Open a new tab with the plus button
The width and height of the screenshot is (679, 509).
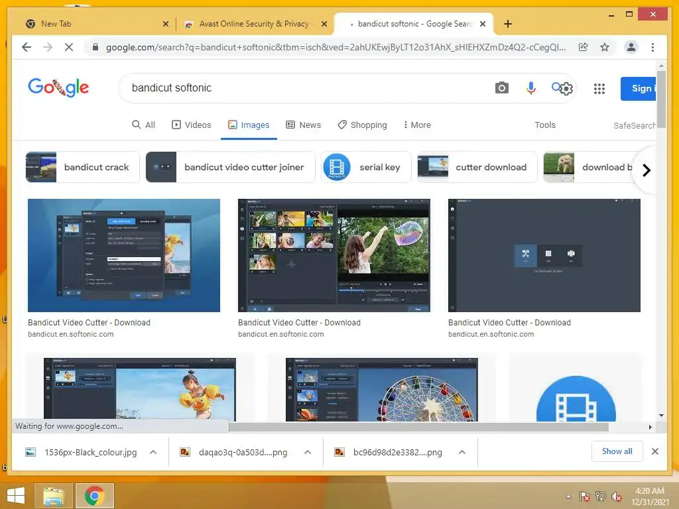click(508, 24)
